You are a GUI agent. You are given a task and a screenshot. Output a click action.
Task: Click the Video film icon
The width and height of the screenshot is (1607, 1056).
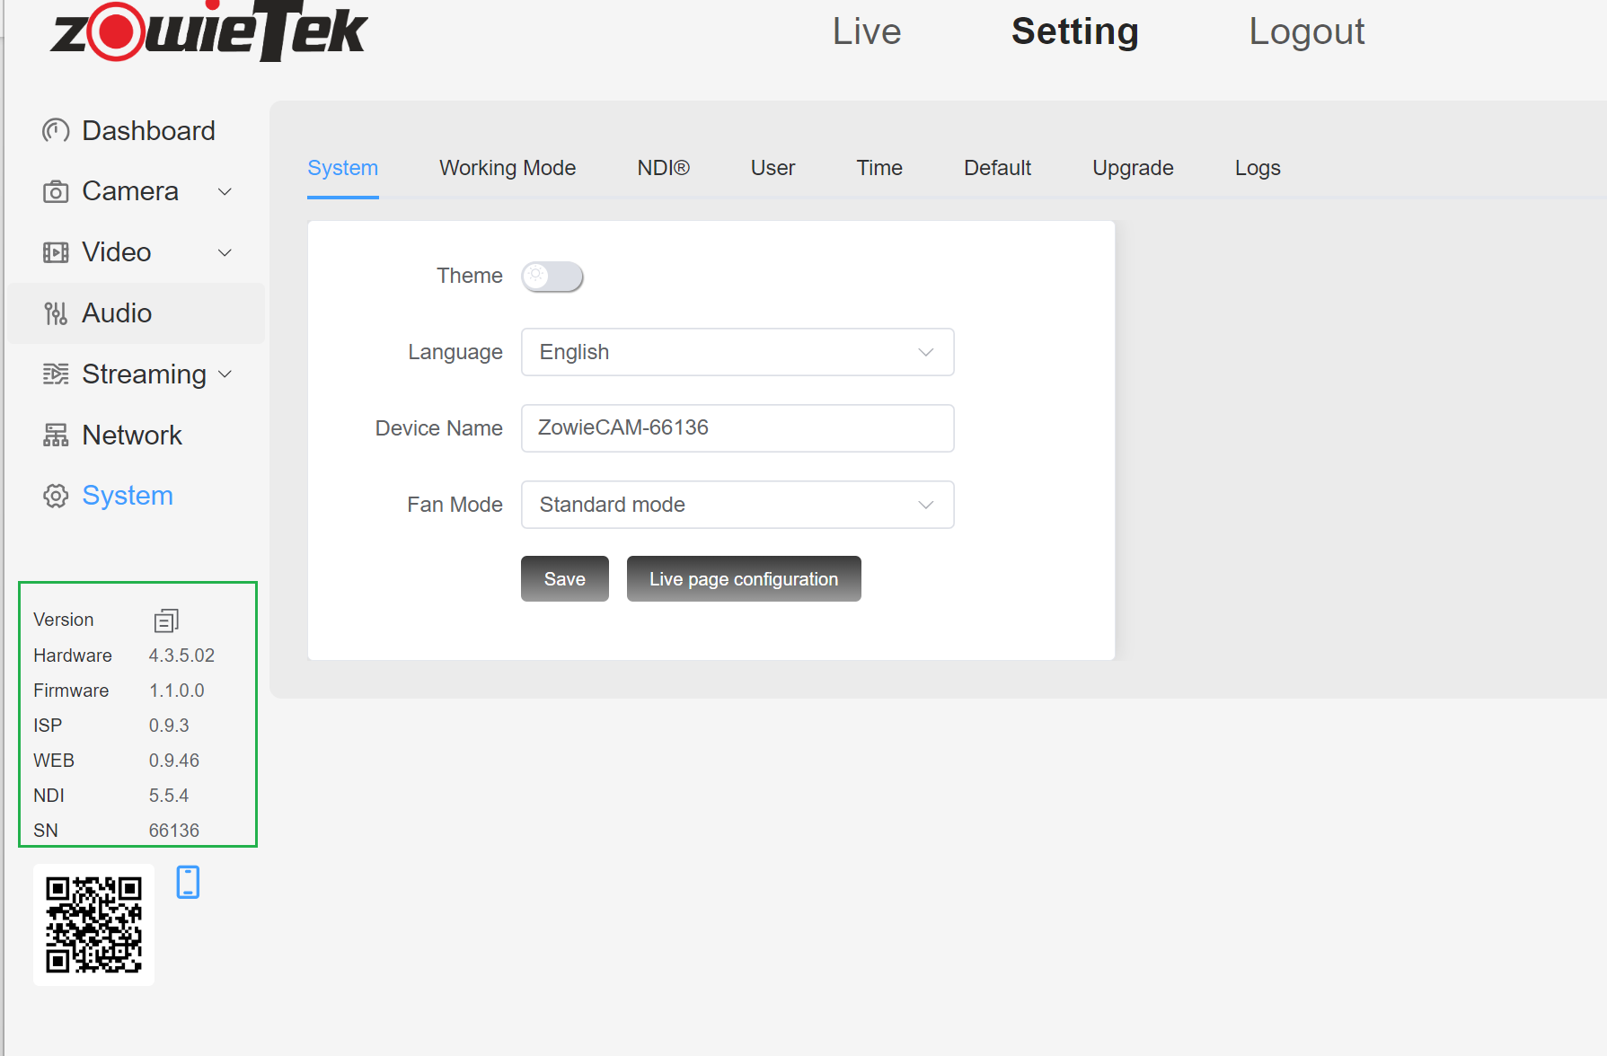point(56,252)
